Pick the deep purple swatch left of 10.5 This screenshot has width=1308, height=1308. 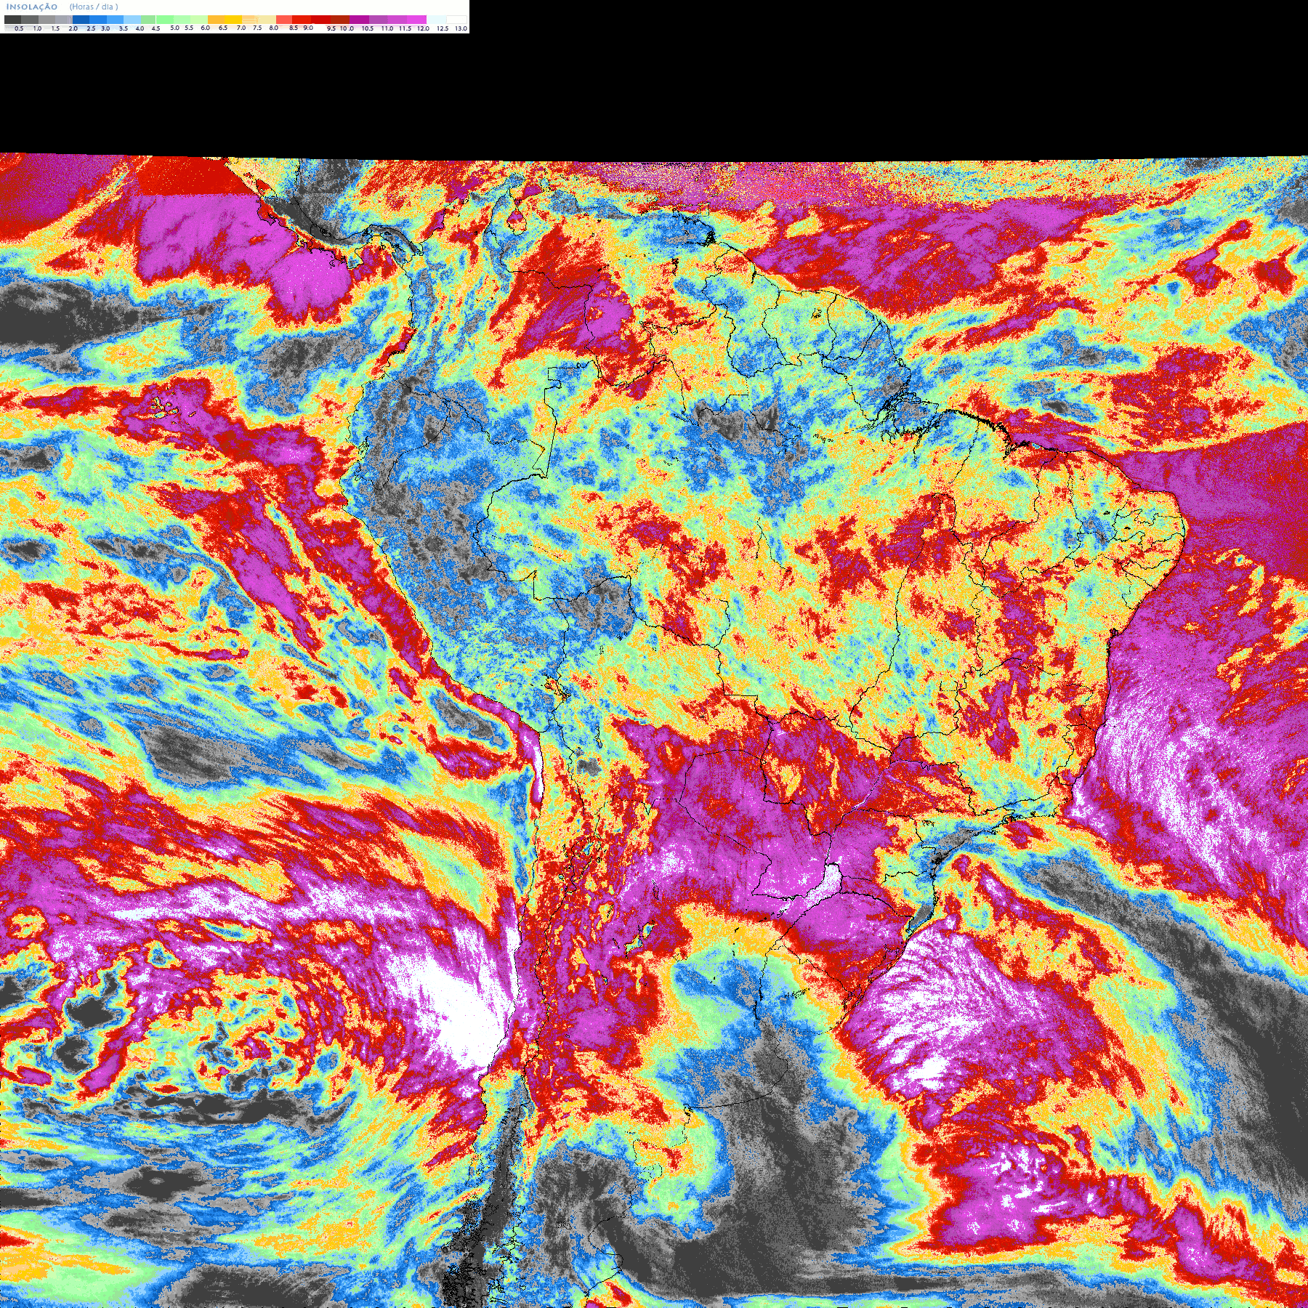(x=359, y=20)
